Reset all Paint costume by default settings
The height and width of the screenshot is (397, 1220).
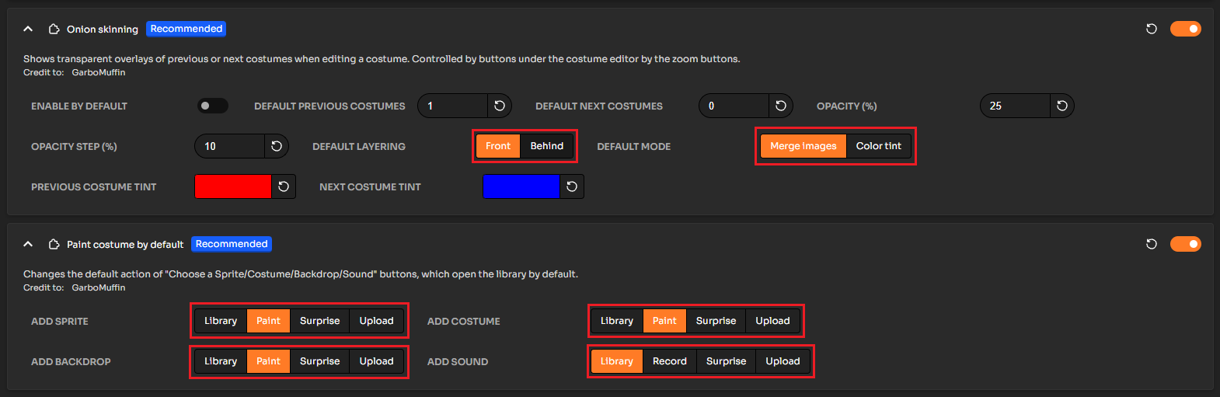pyautogui.click(x=1152, y=244)
